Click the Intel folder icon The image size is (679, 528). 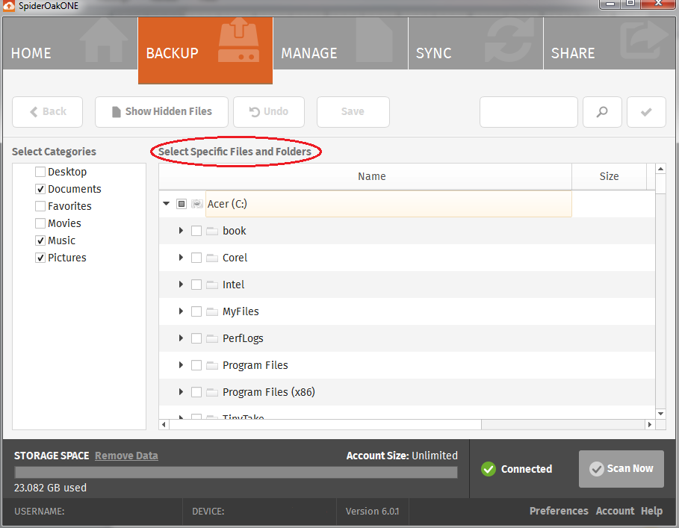click(x=211, y=285)
